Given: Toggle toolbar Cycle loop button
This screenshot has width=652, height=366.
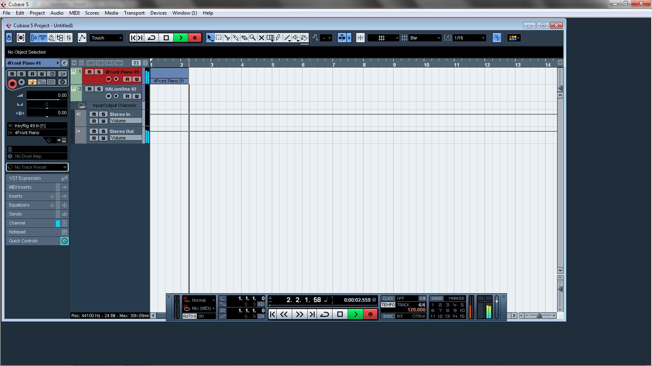Looking at the screenshot, I should (152, 38).
